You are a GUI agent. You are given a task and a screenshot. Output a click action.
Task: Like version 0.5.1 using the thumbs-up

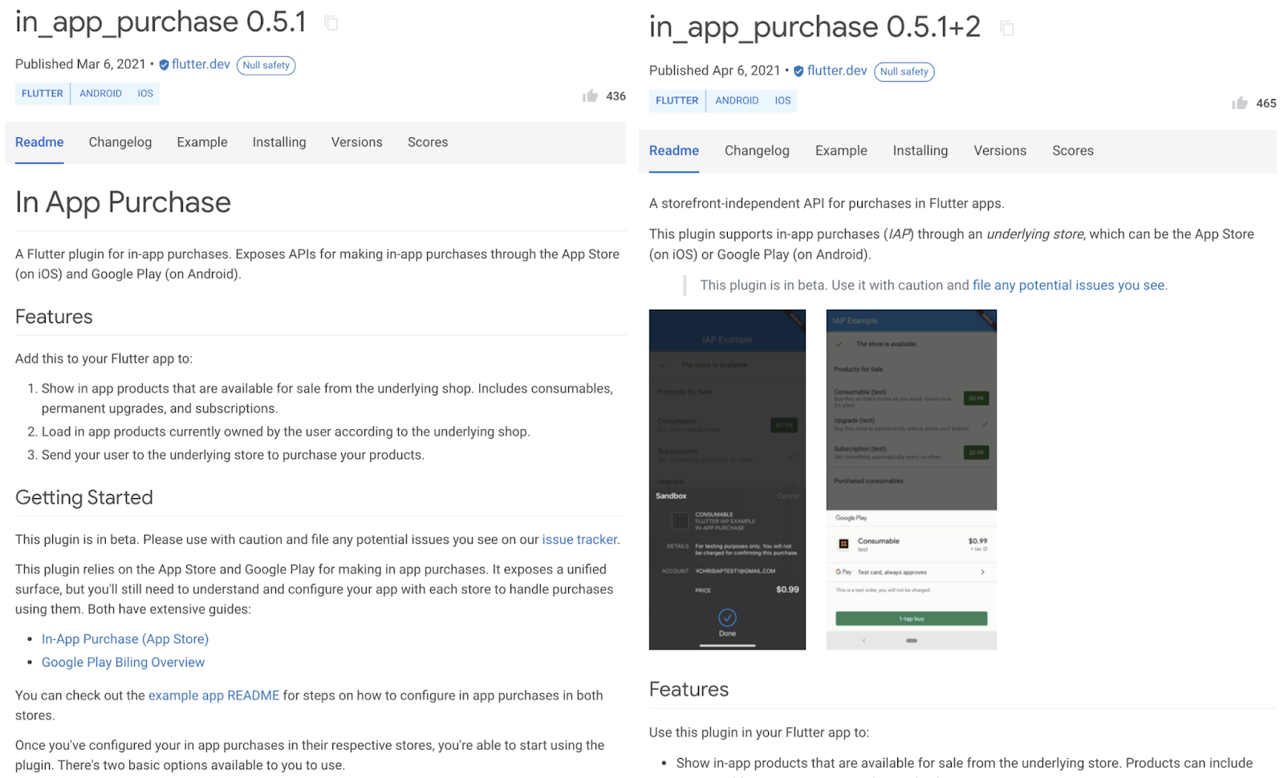click(591, 95)
